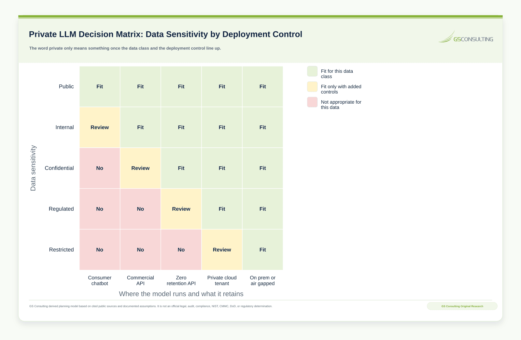Click Public, Zero retention API Fit cell
This screenshot has width=521, height=340.
[x=181, y=86]
